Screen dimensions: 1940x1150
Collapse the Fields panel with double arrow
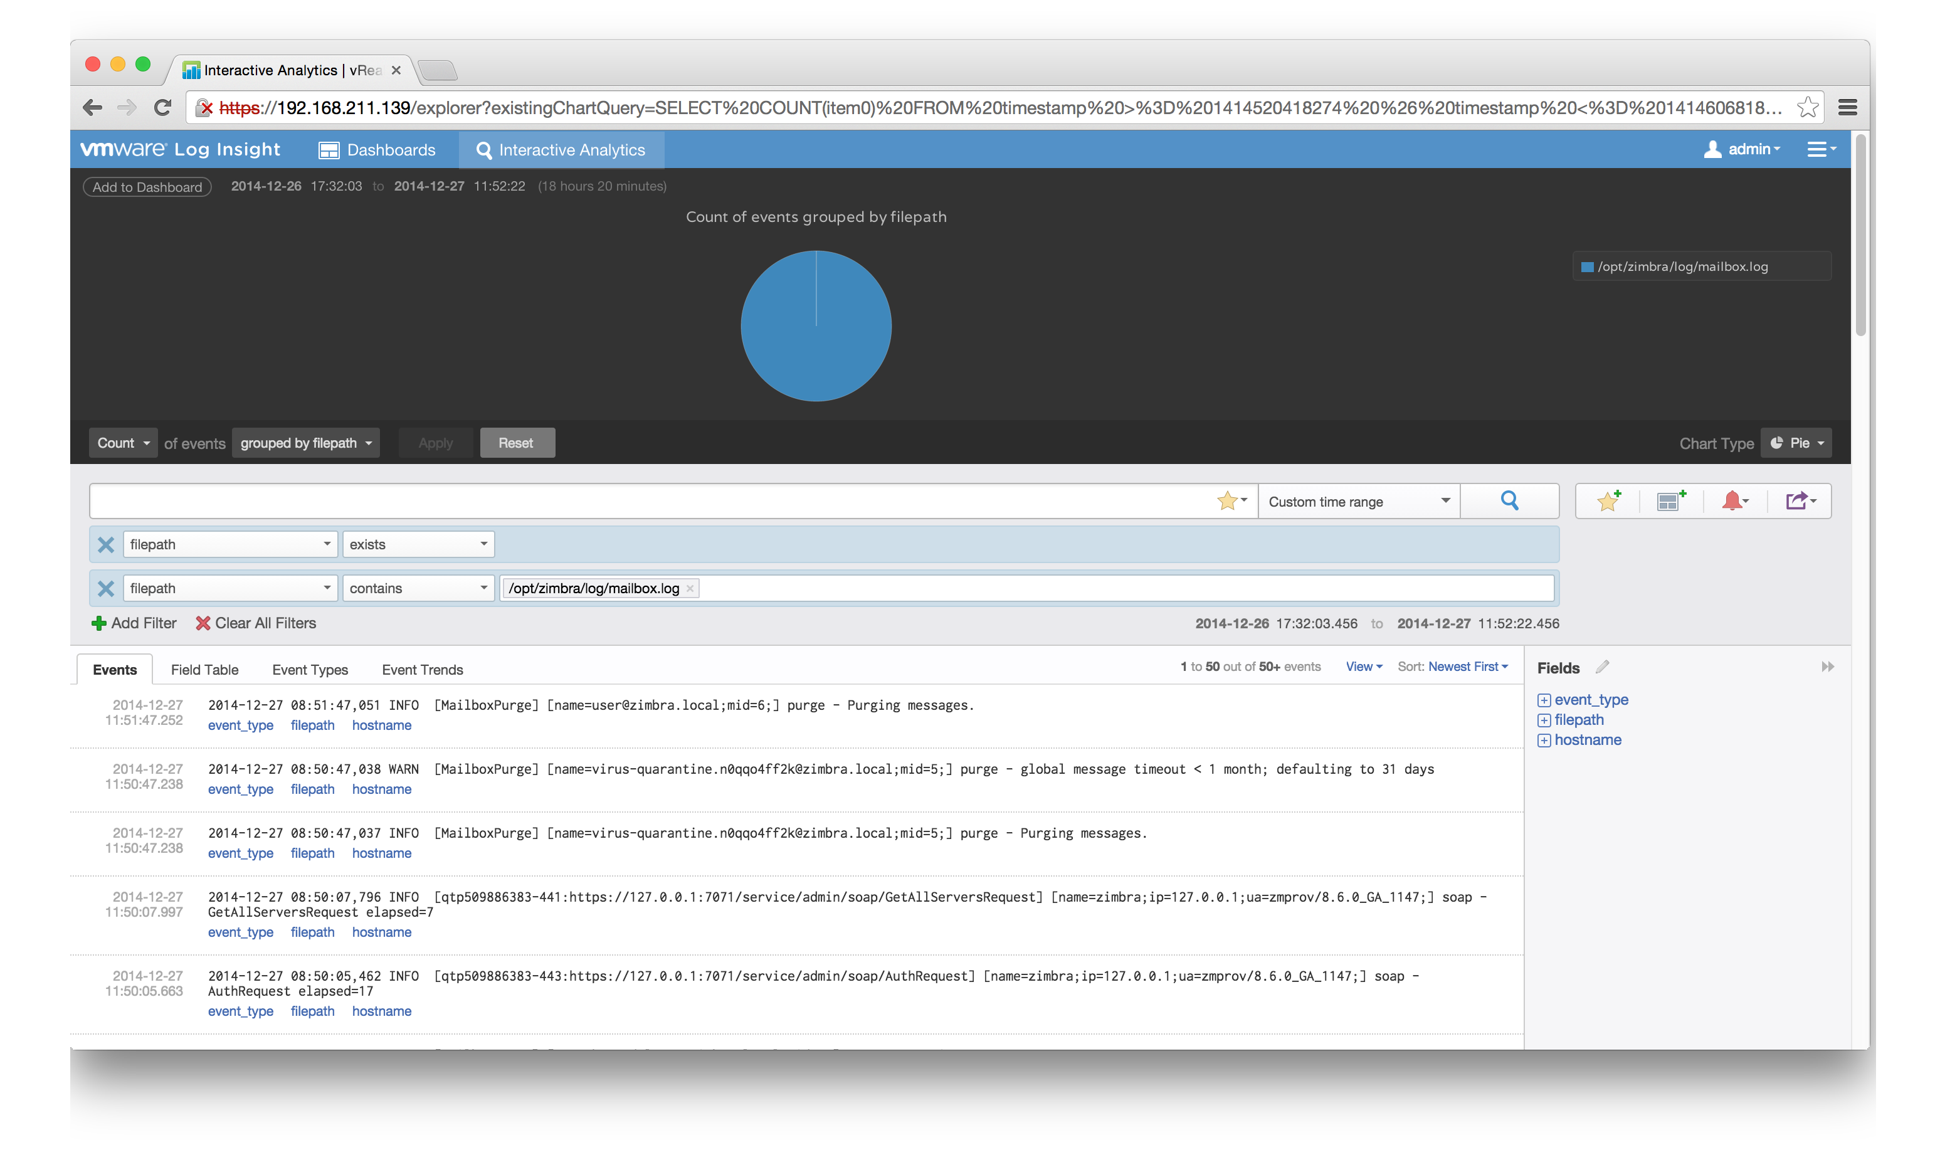pos(1827,667)
